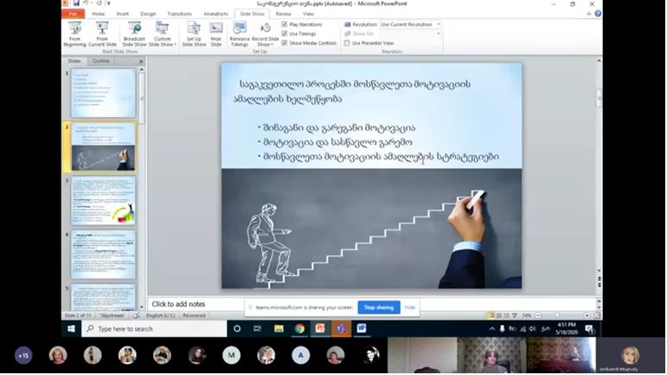Switch to the Transitions ribbon tab
This screenshot has height=375, width=667.
coord(179,14)
